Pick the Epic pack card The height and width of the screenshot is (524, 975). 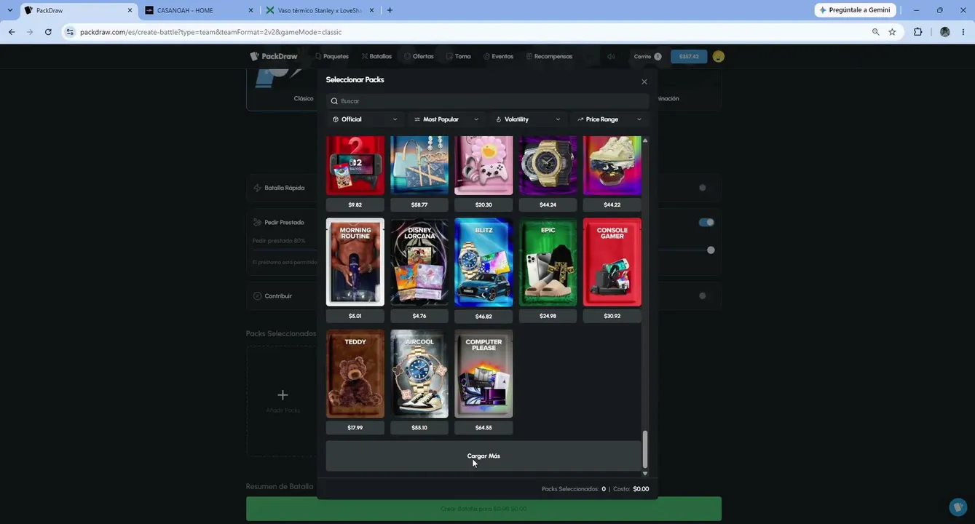pos(548,262)
